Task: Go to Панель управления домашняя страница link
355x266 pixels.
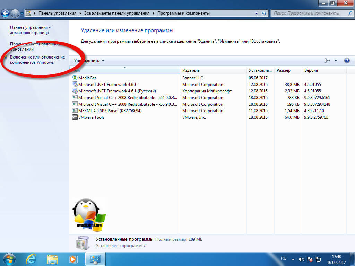Action: coord(29,30)
